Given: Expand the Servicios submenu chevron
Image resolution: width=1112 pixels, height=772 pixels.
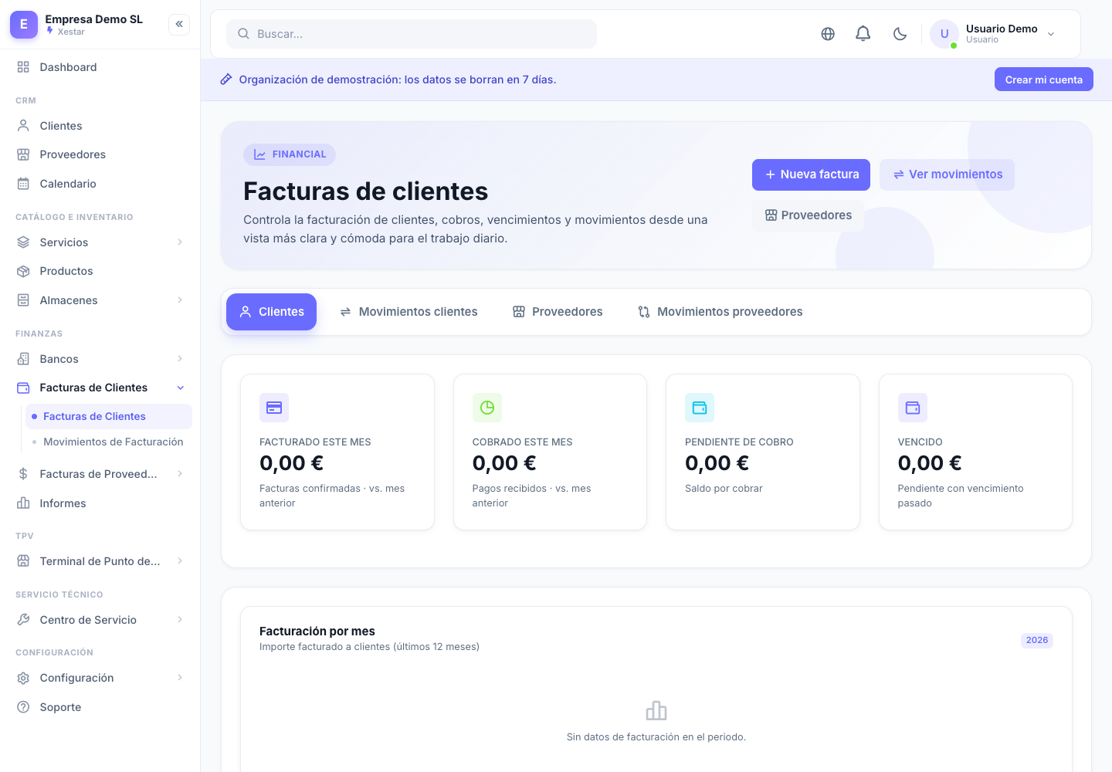Looking at the screenshot, I should (180, 242).
